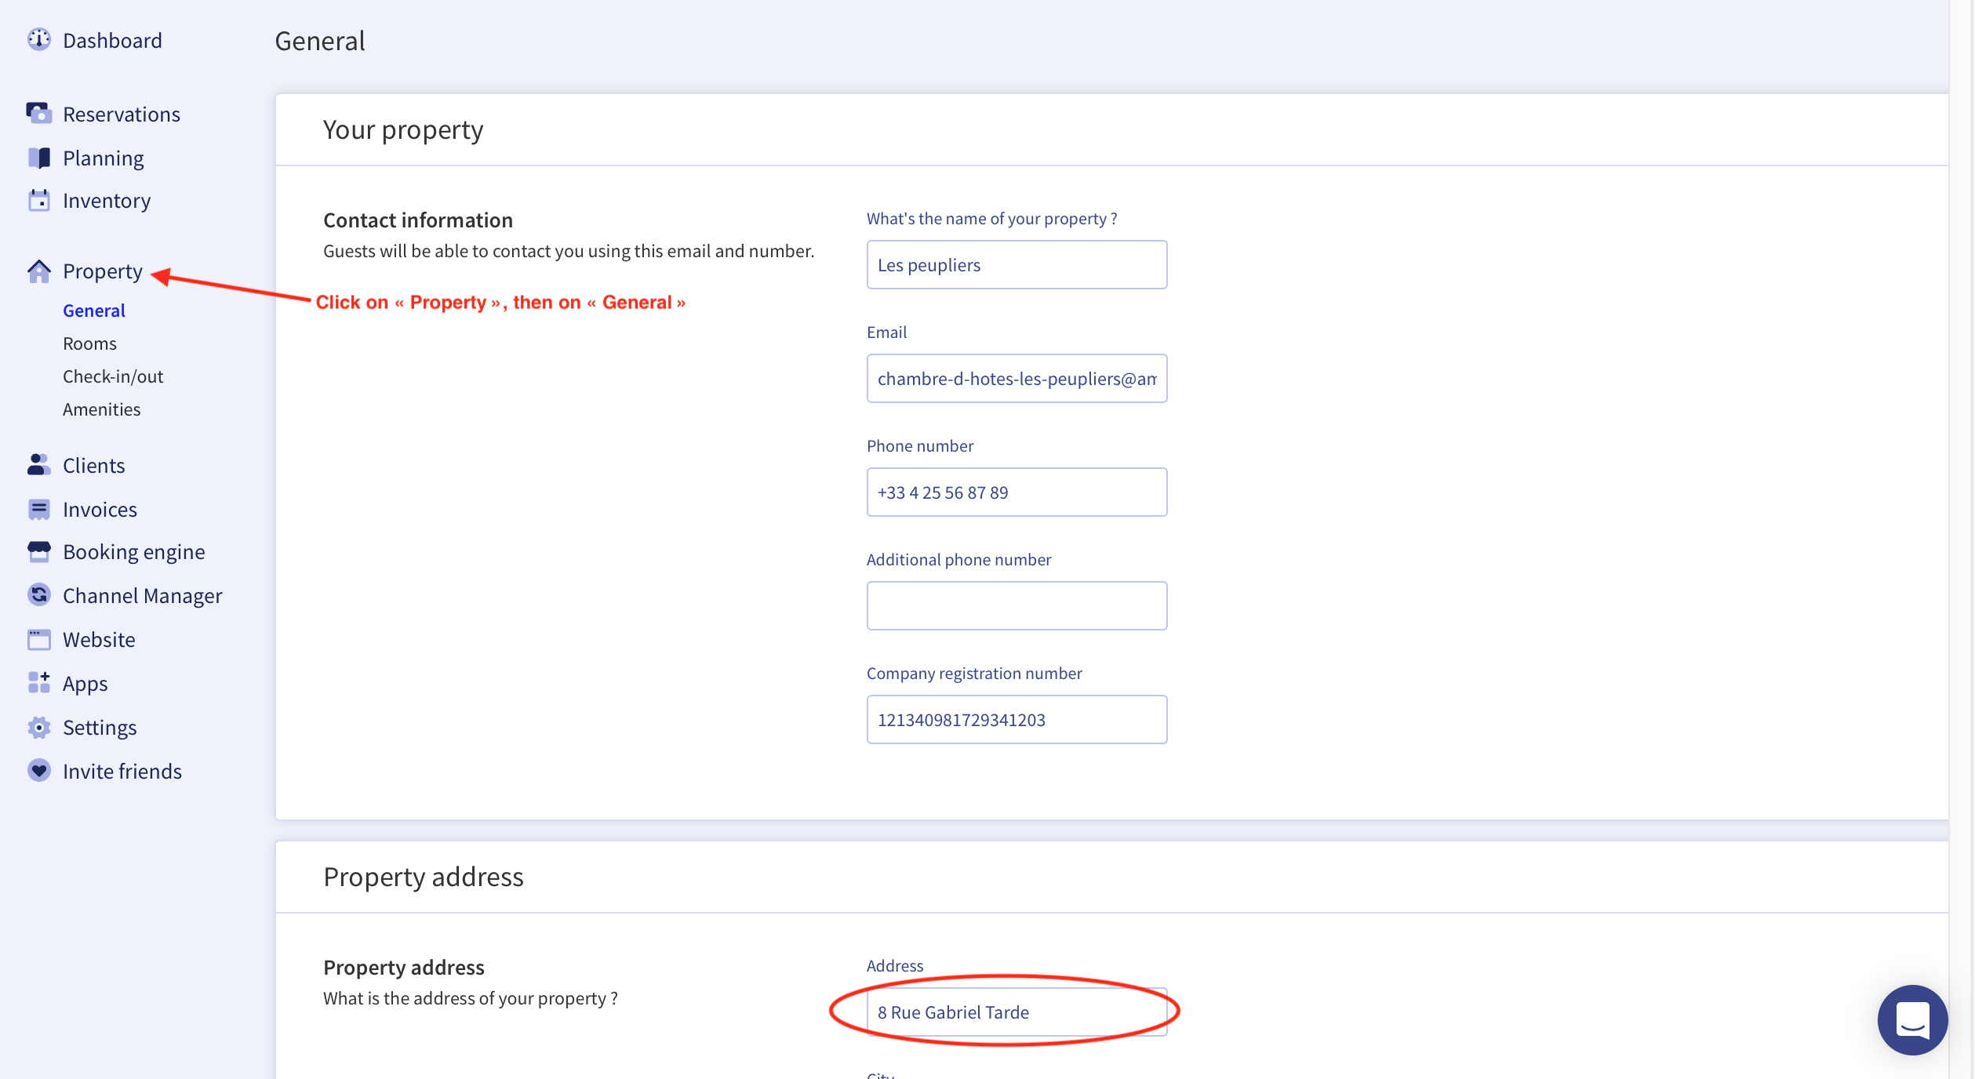Open Check-in/out settings

tap(113, 376)
